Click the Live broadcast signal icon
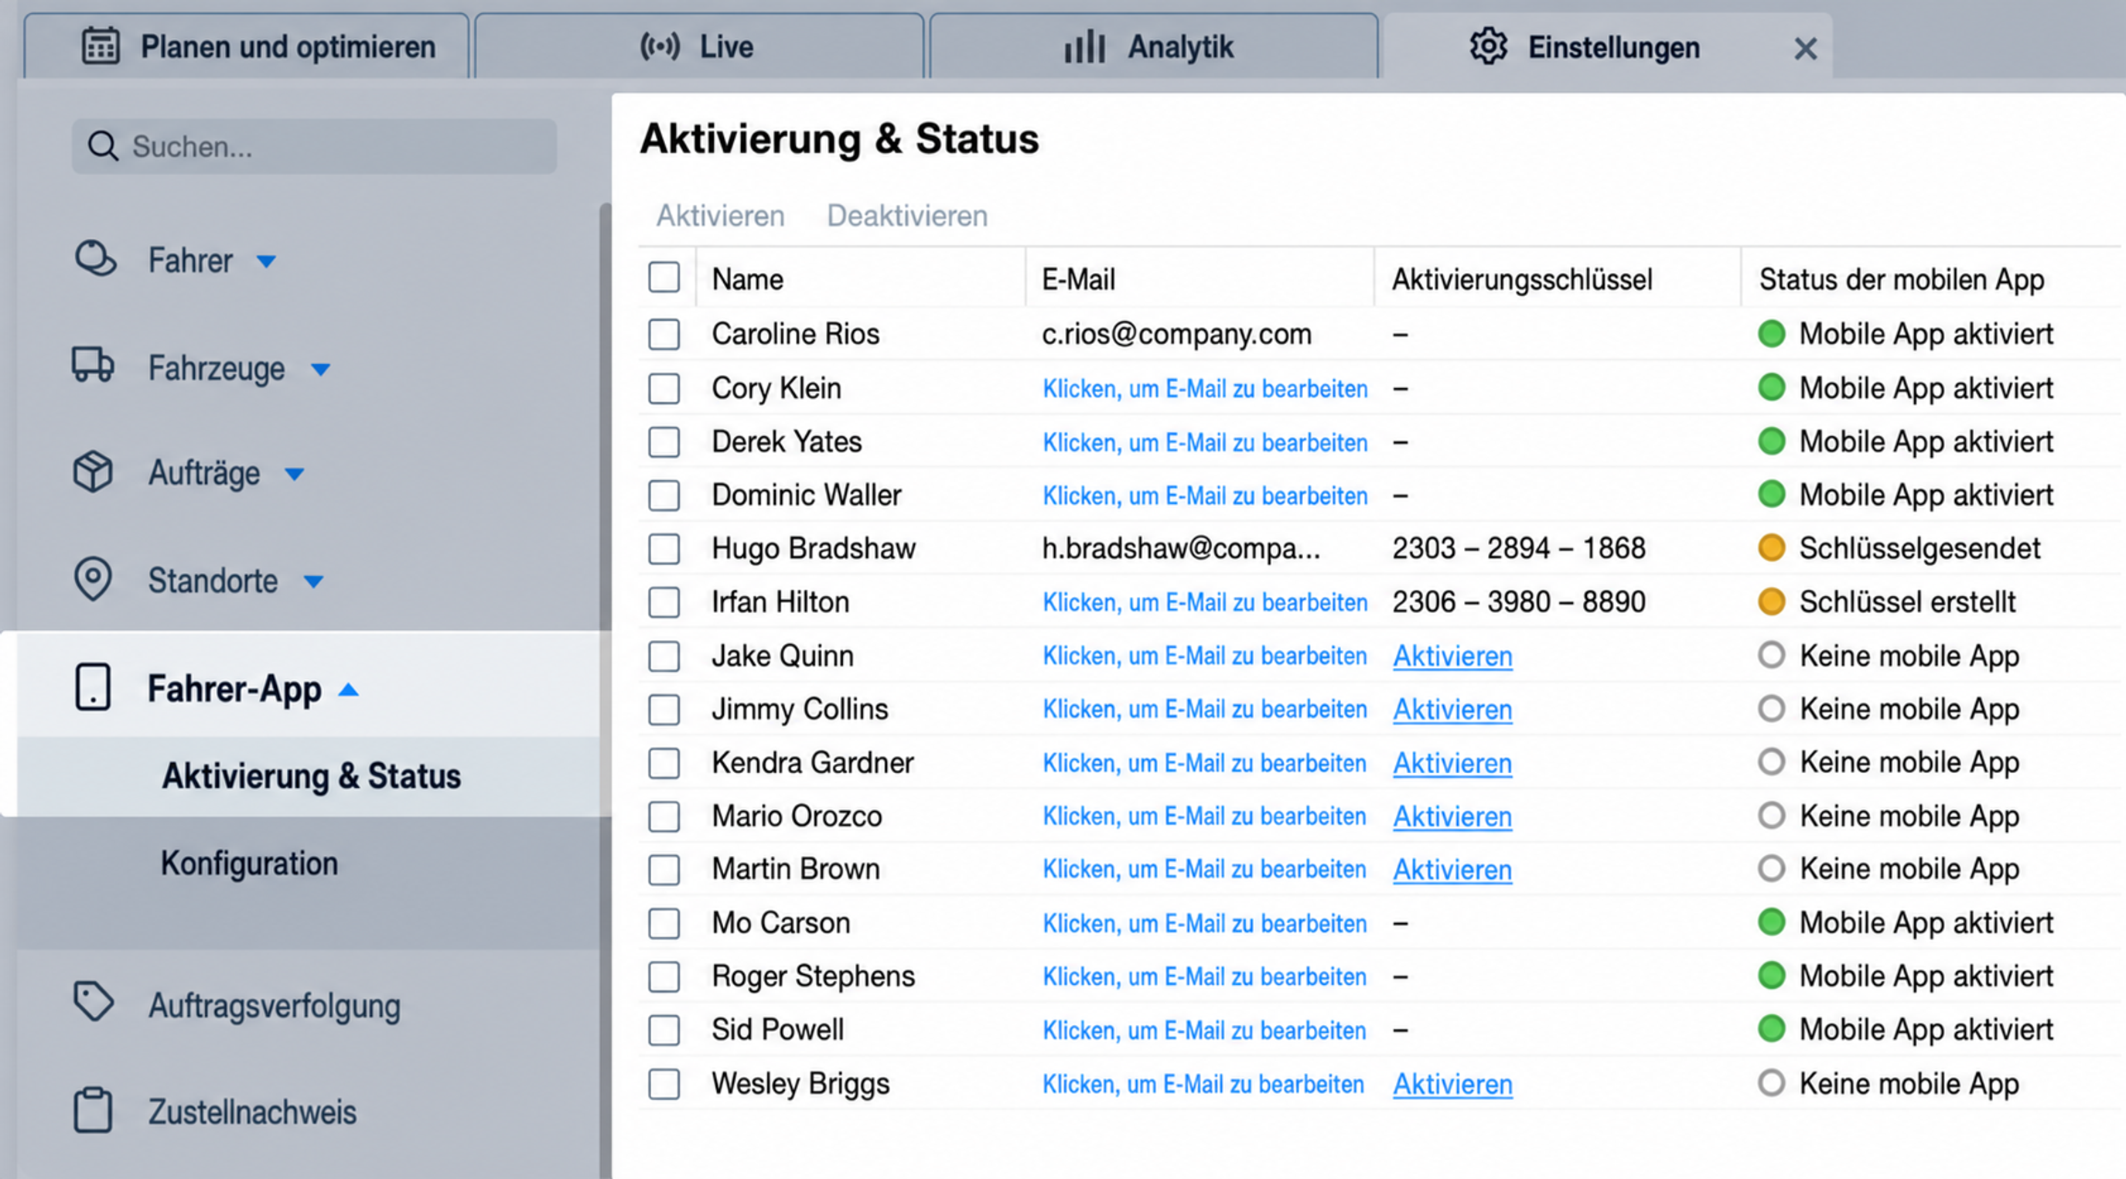This screenshot has width=2126, height=1179. pyautogui.click(x=660, y=46)
